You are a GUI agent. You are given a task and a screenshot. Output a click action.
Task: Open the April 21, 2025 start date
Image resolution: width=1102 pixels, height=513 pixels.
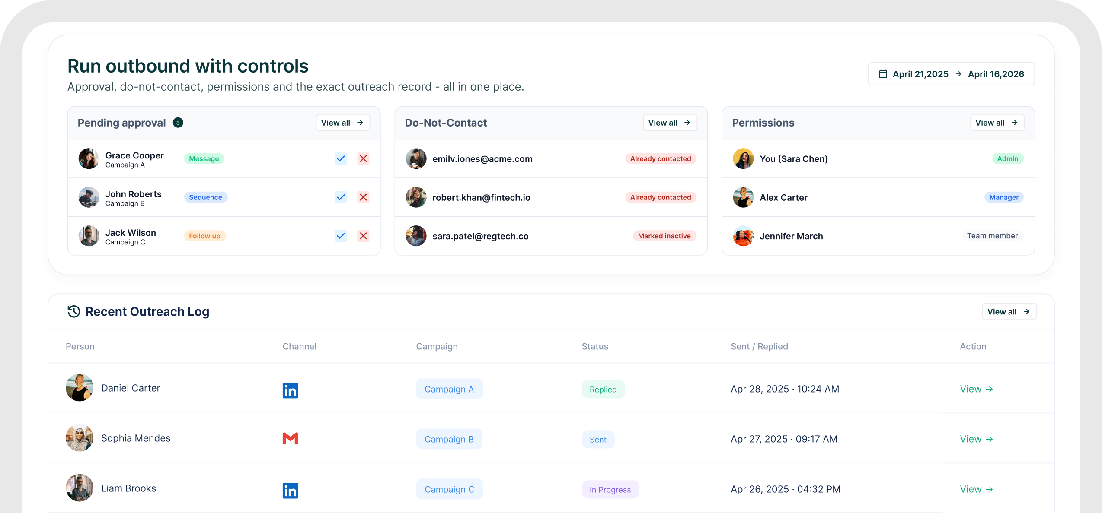point(920,74)
